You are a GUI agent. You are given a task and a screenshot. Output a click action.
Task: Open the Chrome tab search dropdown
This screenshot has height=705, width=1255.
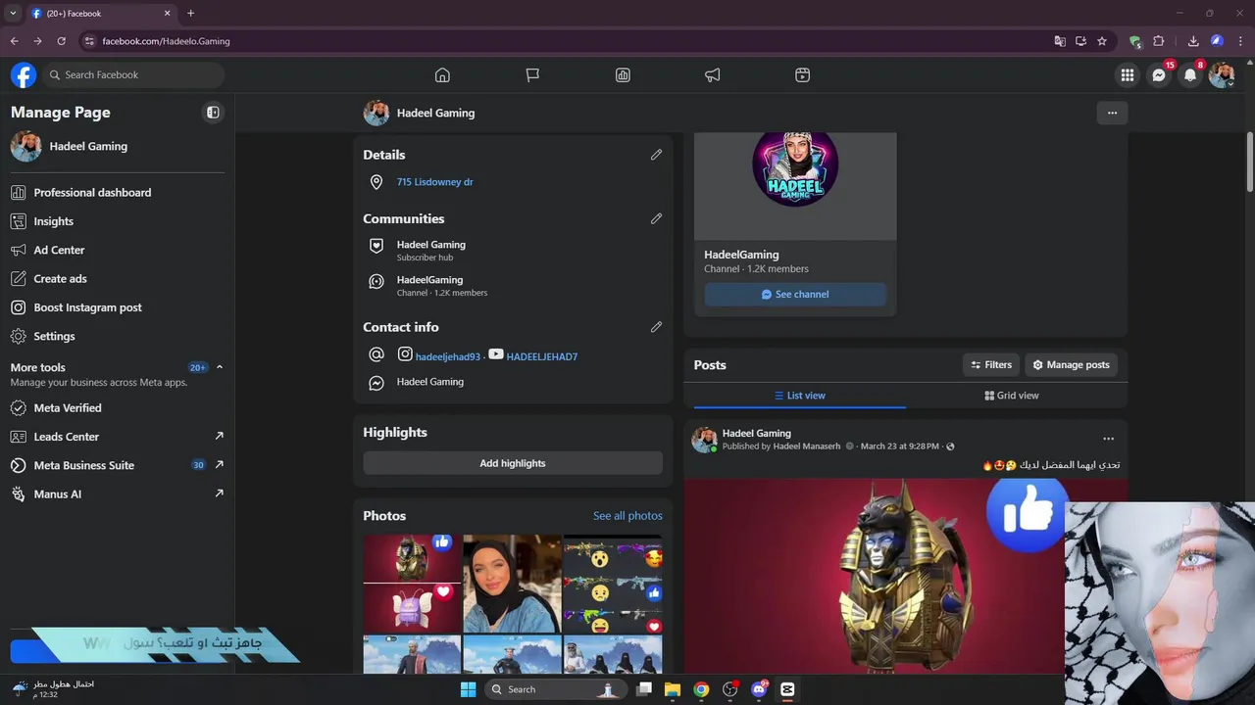click(13, 14)
